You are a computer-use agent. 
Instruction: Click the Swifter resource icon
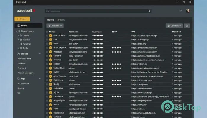tap(51, 72)
